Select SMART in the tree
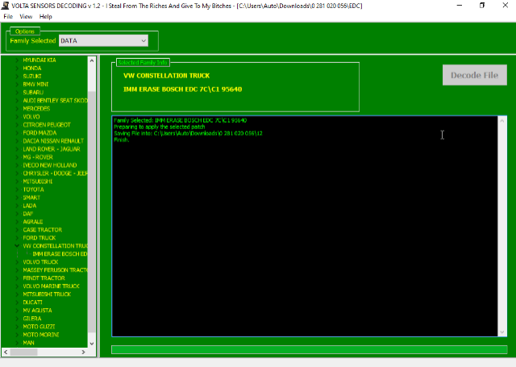 pos(31,198)
